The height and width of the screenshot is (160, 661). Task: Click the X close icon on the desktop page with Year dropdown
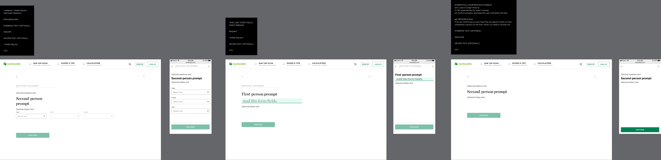pos(144,77)
